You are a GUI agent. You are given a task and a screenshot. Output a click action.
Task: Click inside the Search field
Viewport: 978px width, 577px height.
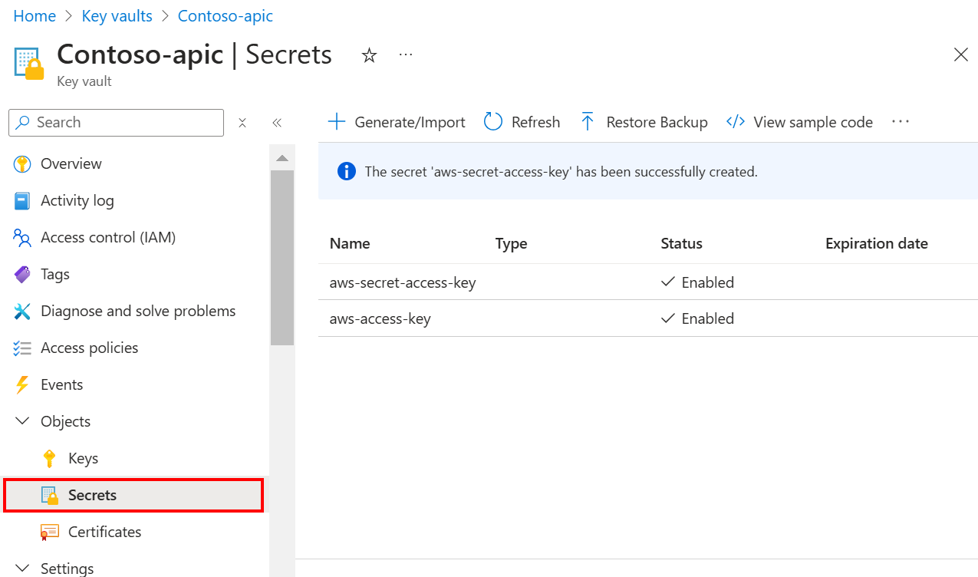pos(115,122)
